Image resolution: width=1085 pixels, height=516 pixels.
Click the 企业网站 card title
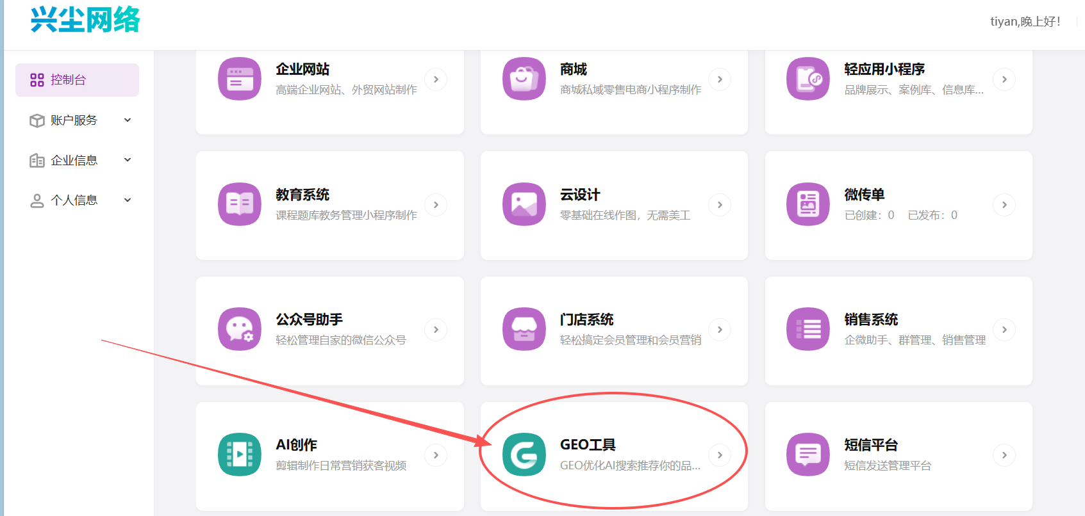point(302,69)
